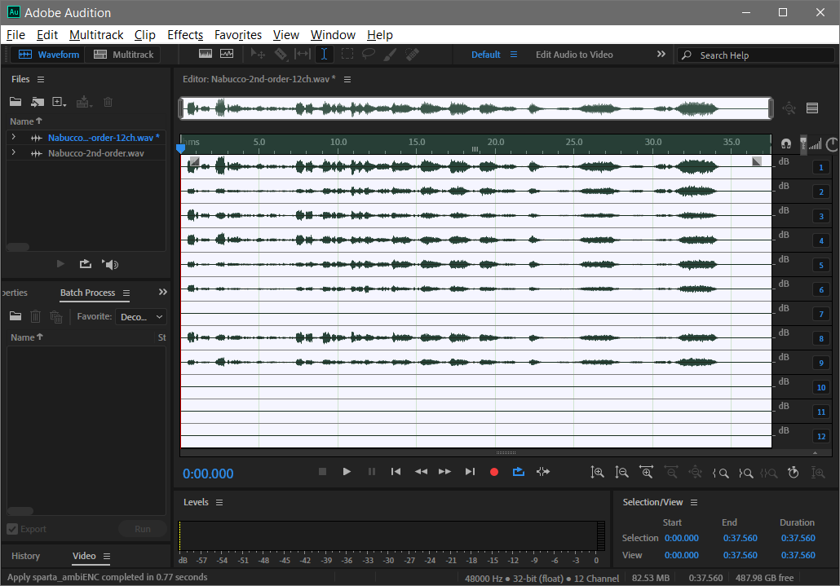
Task: Zoom in amplitude
Action: tap(597, 472)
